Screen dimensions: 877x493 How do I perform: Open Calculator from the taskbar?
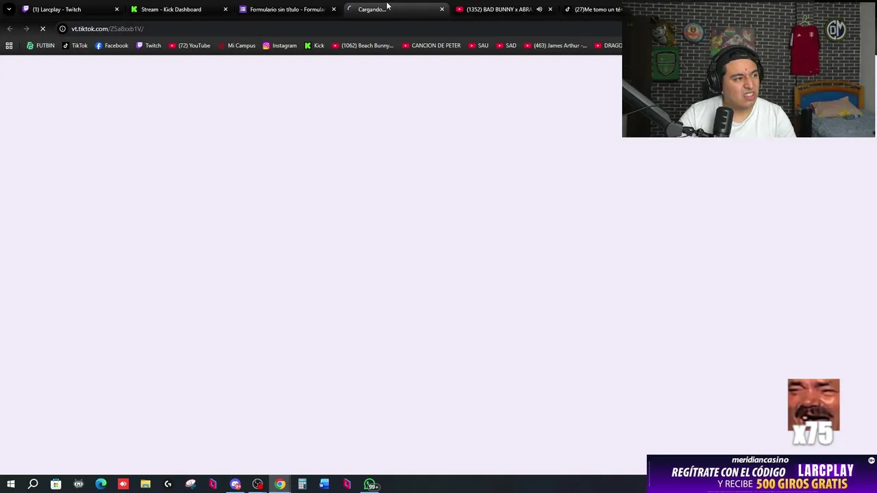tap(302, 484)
